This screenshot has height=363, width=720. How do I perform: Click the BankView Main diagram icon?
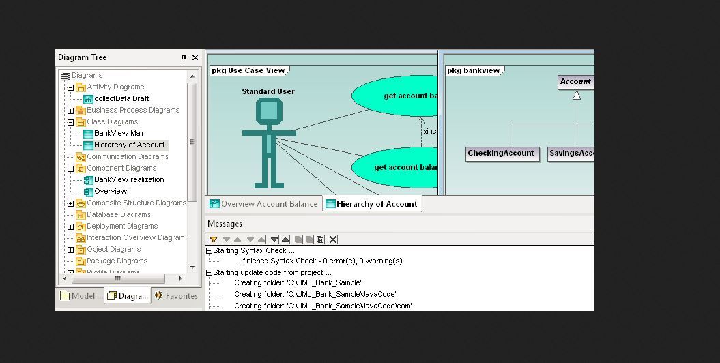[x=88, y=133]
